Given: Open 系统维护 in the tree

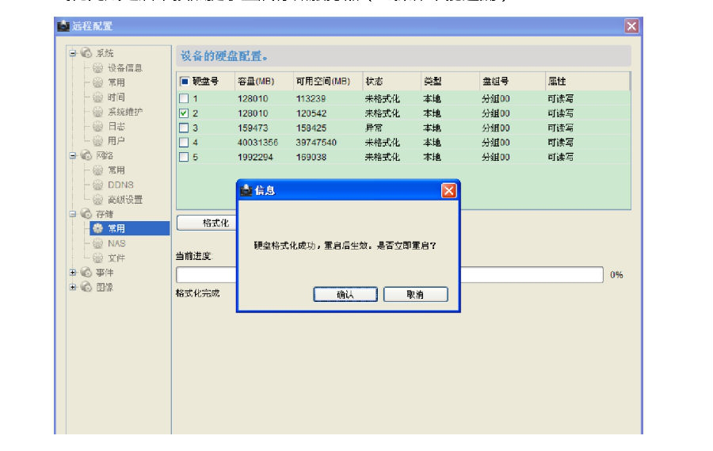Looking at the screenshot, I should [125, 112].
